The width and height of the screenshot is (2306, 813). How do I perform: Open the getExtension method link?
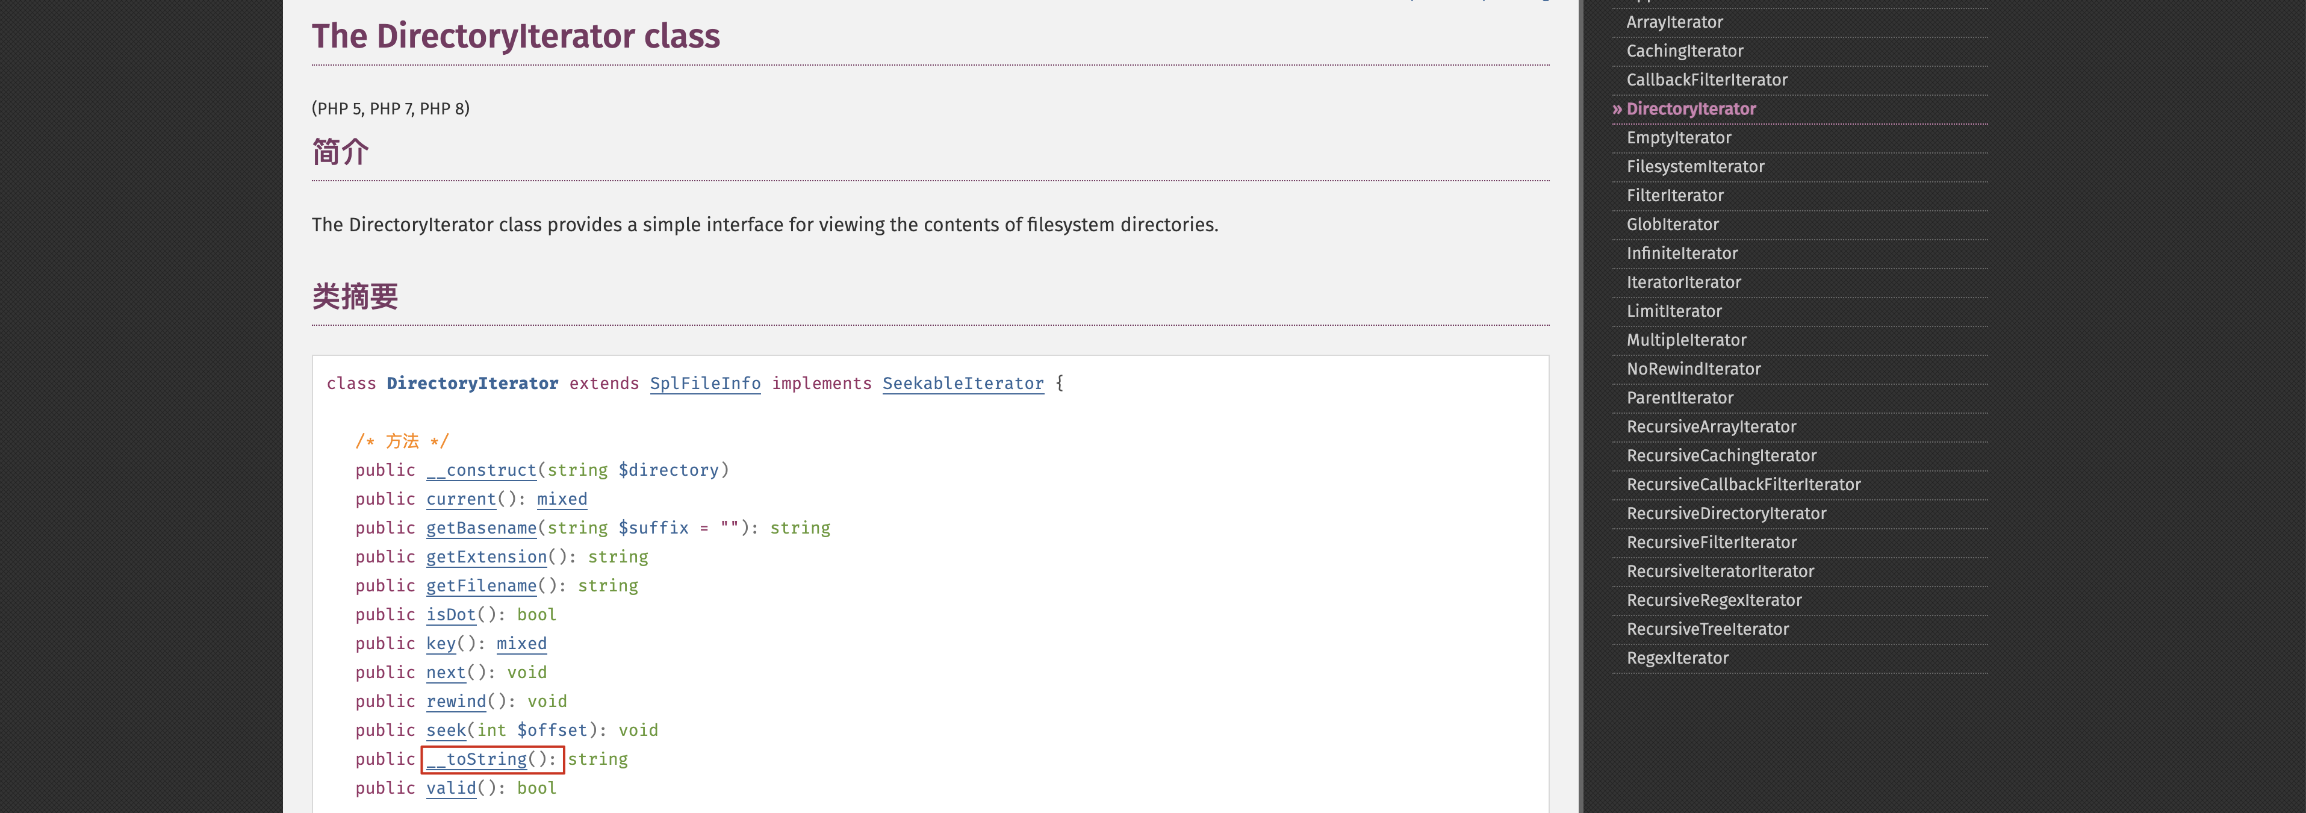(x=486, y=557)
